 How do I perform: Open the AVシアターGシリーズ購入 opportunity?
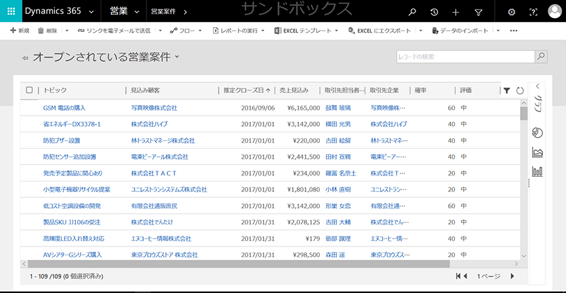72,255
